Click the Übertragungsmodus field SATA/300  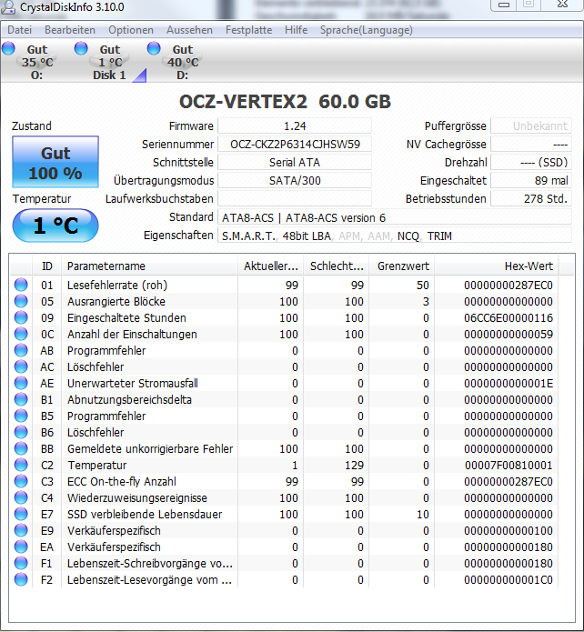pyautogui.click(x=295, y=181)
